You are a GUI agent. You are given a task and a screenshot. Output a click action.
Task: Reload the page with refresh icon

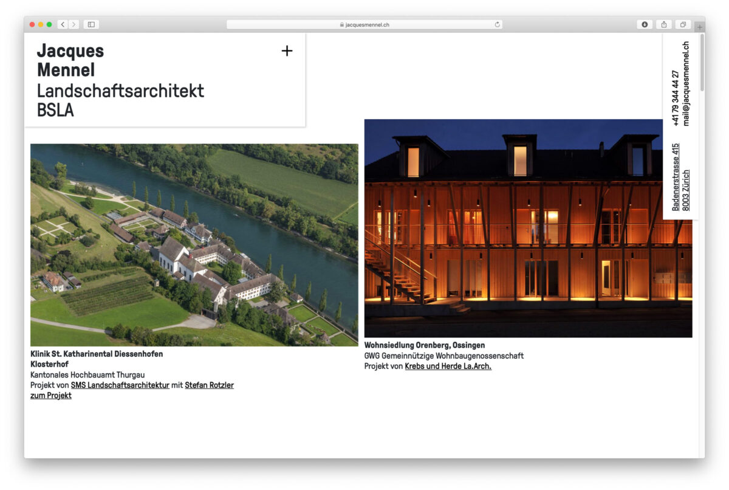tap(497, 24)
